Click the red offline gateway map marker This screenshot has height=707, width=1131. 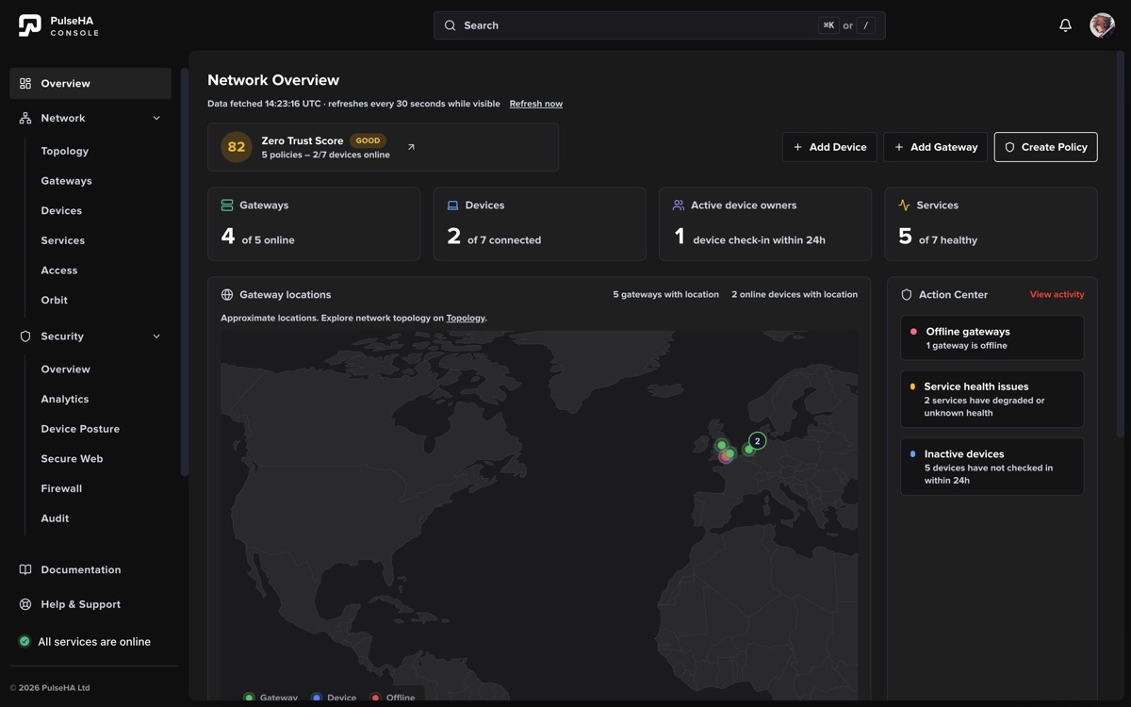click(x=725, y=457)
